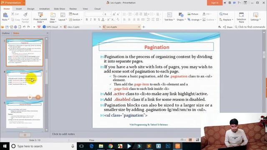Viewport: 267px width, 150px height.
Task: Click the Redo arrow icon
Action: (29, 27)
